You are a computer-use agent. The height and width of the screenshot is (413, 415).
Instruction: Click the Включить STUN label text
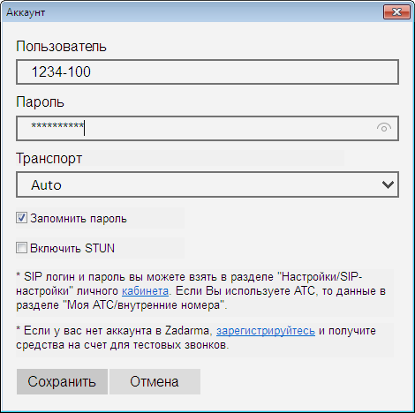tap(72, 248)
